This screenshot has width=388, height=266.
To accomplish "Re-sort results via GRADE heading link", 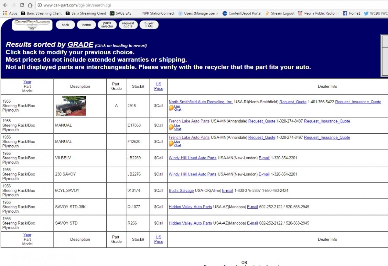I will (80, 45).
